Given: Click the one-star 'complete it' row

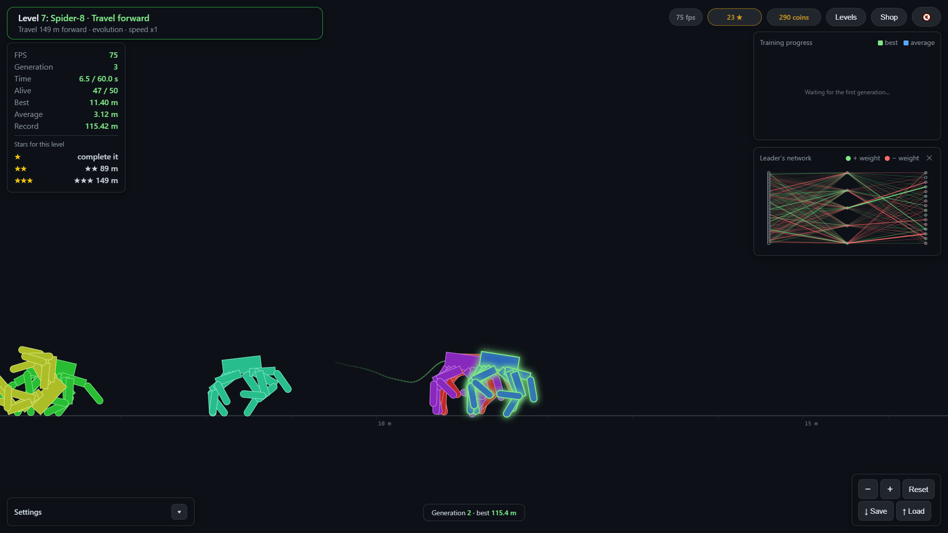Looking at the screenshot, I should pos(66,157).
